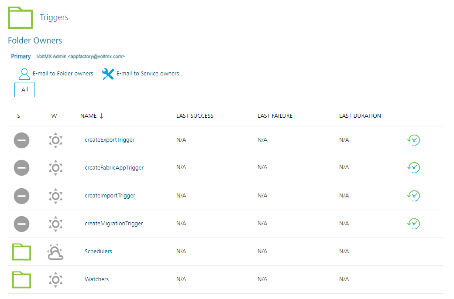Click the grey status icon for createImportTrigger
This screenshot has height=299, width=454.
tap(21, 196)
